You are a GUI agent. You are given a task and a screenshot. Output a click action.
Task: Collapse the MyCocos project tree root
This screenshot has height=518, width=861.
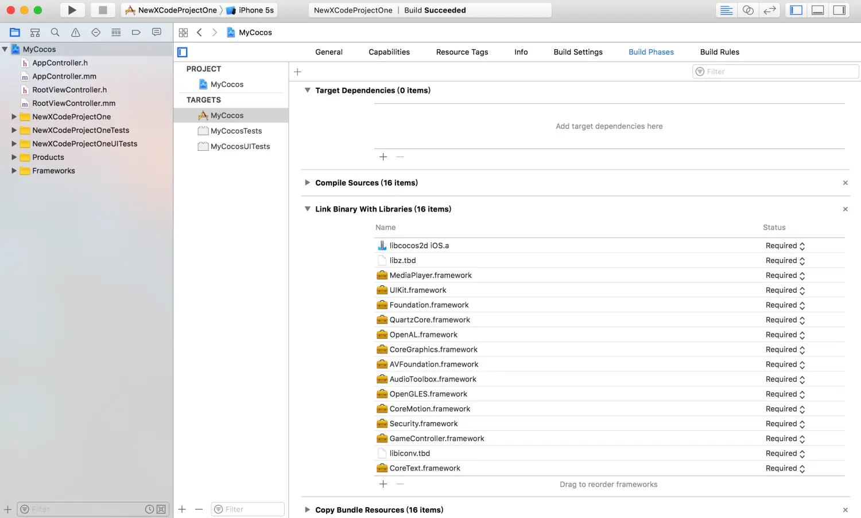coord(5,49)
